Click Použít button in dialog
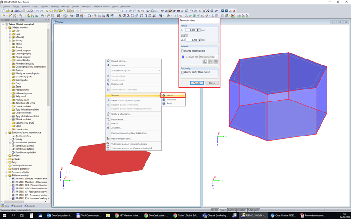 pos(197,83)
